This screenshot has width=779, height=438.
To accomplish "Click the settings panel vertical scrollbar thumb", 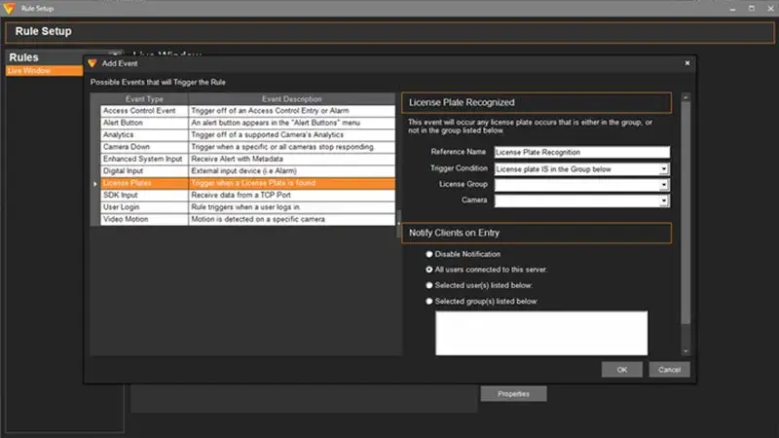I will (686, 213).
